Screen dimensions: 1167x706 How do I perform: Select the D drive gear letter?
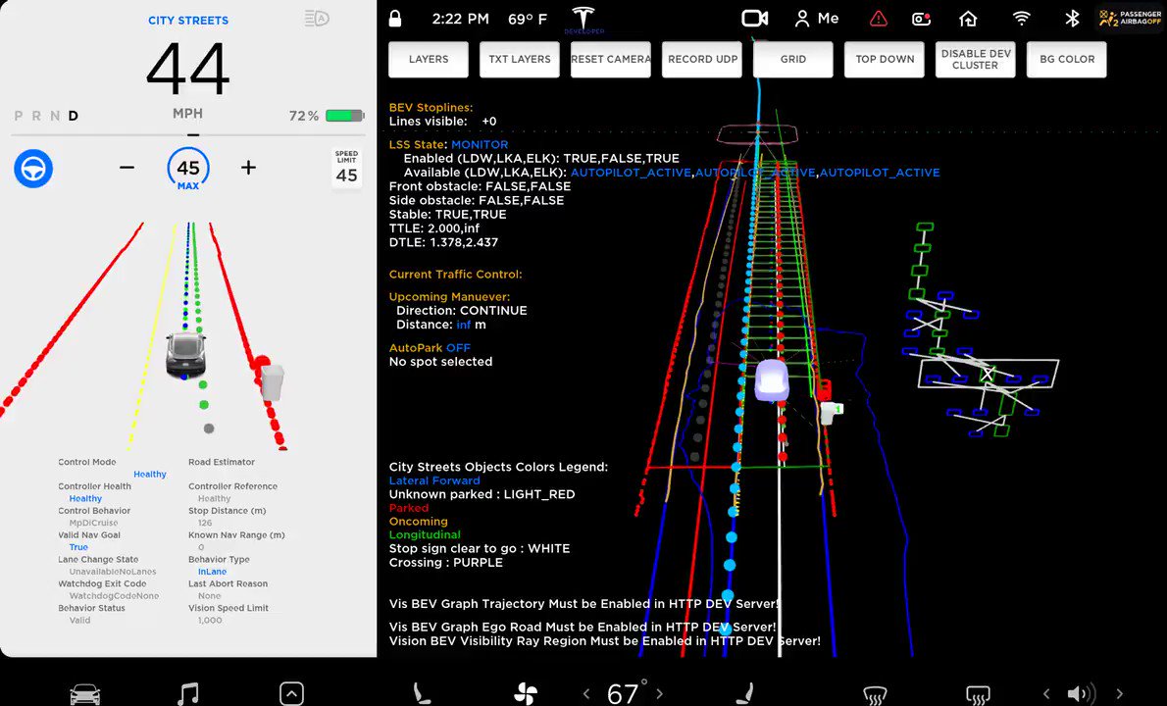click(x=73, y=116)
